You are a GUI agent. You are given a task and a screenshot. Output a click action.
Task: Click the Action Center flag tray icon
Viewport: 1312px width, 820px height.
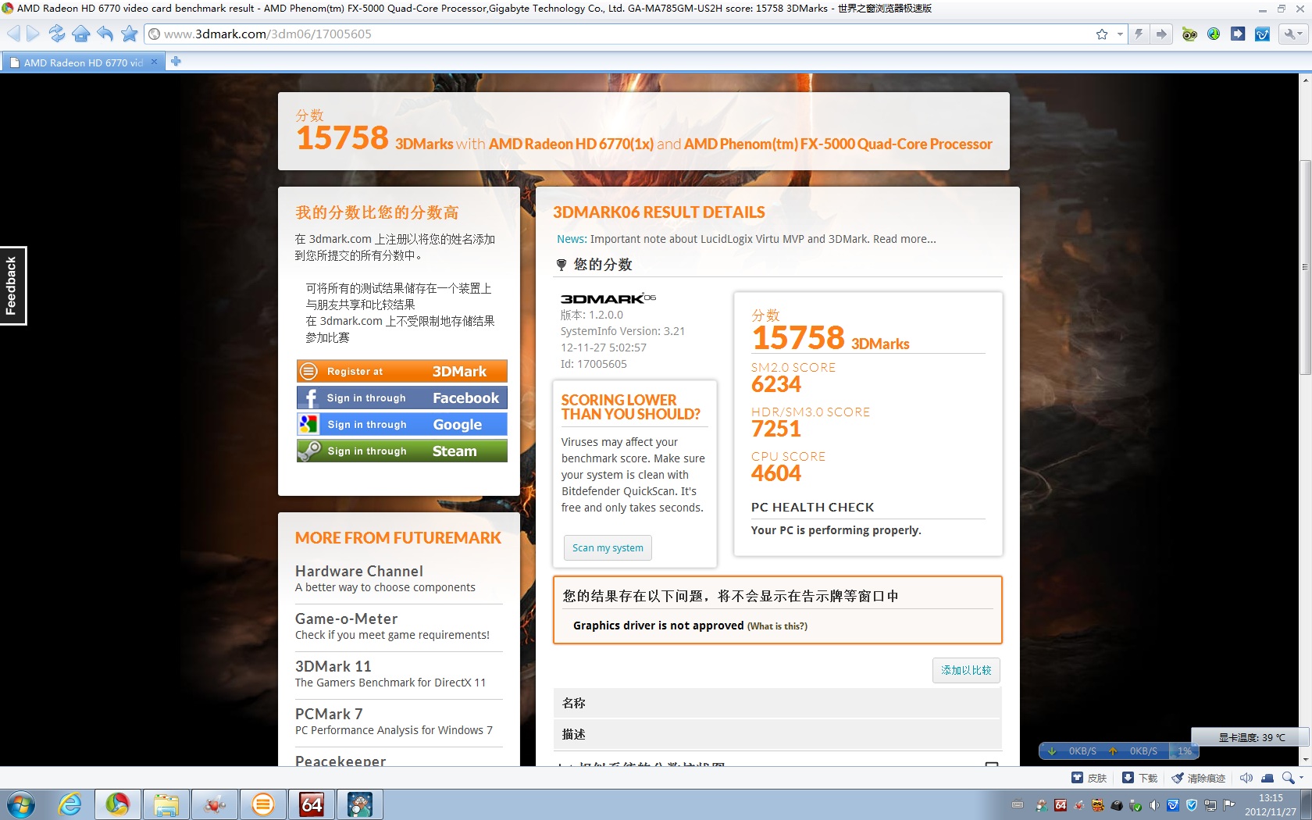click(x=1229, y=805)
